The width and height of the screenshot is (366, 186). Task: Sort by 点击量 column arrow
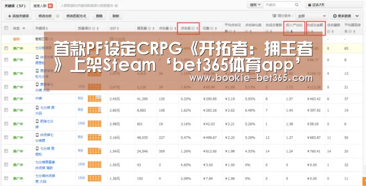(175, 28)
